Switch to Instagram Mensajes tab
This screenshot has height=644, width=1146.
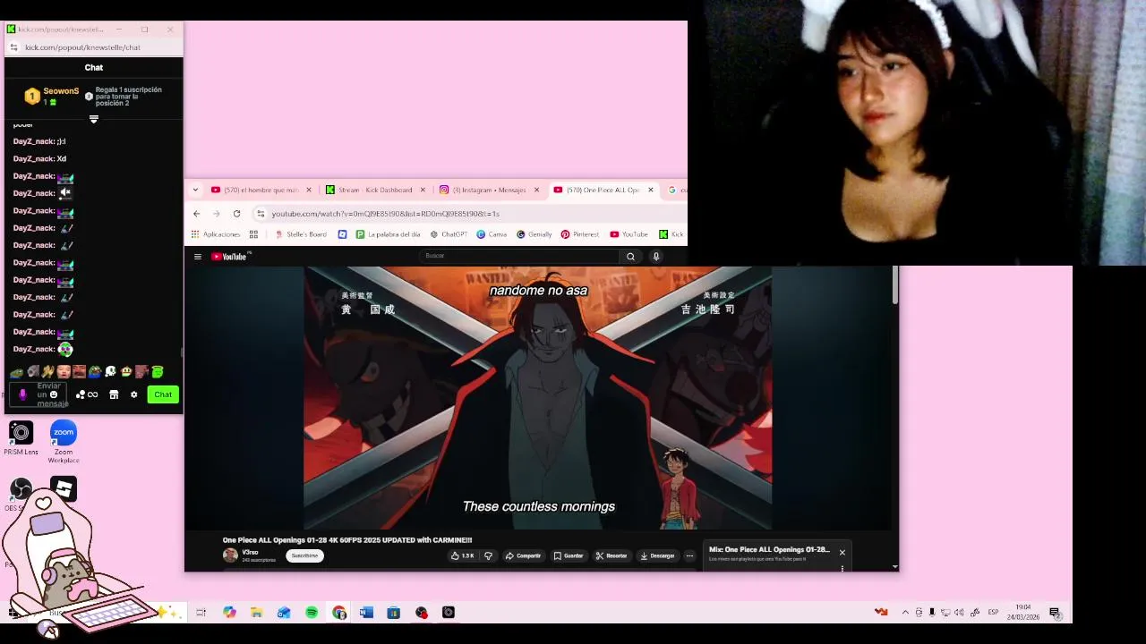point(488,190)
